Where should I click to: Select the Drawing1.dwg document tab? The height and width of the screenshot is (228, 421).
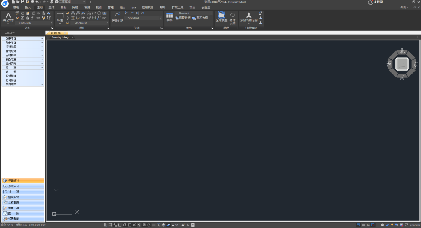60,37
